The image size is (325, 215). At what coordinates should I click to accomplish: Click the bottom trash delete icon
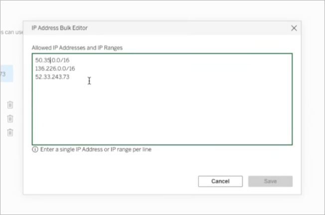point(10,132)
